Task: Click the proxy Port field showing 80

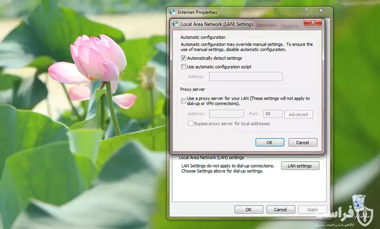Action: point(273,114)
